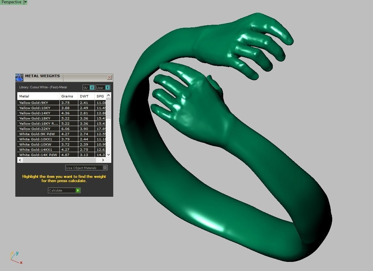Click the SPG column header
373x271 pixels.
tap(101, 96)
